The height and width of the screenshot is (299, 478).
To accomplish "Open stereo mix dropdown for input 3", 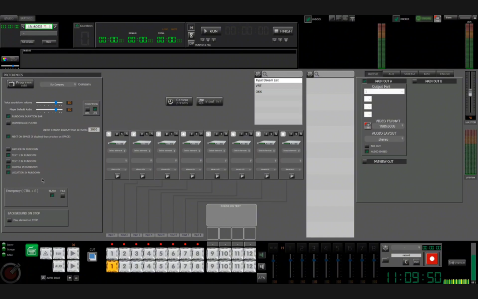I will click(x=167, y=169).
